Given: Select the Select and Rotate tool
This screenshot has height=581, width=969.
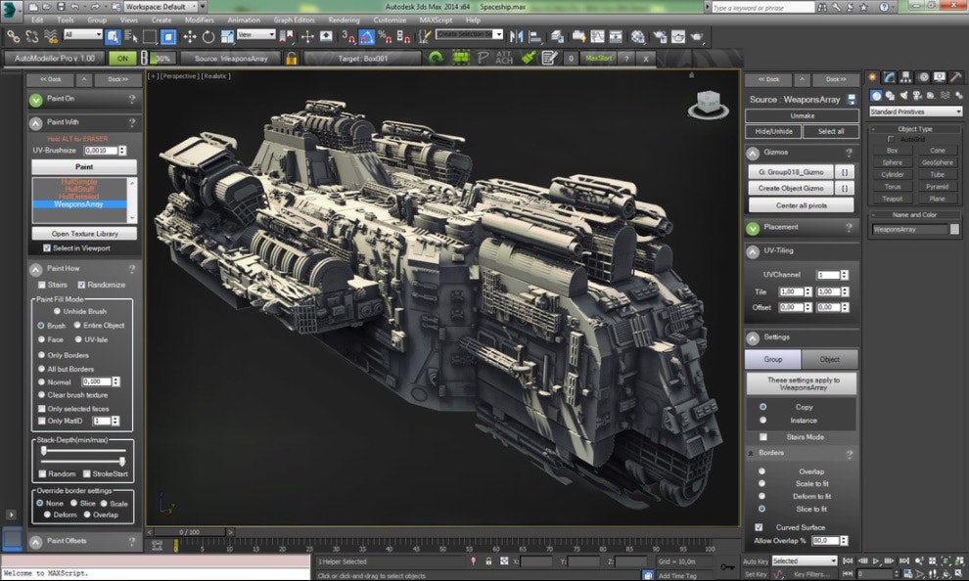Looking at the screenshot, I should pyautogui.click(x=208, y=37).
